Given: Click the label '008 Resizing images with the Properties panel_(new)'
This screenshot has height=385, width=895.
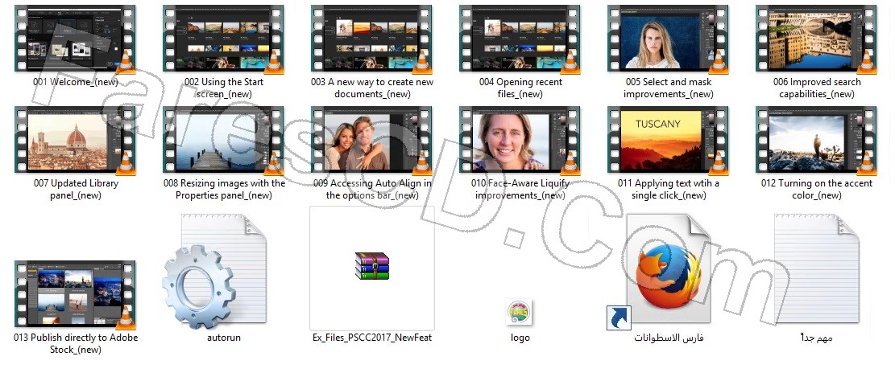Looking at the screenshot, I should point(224,189).
